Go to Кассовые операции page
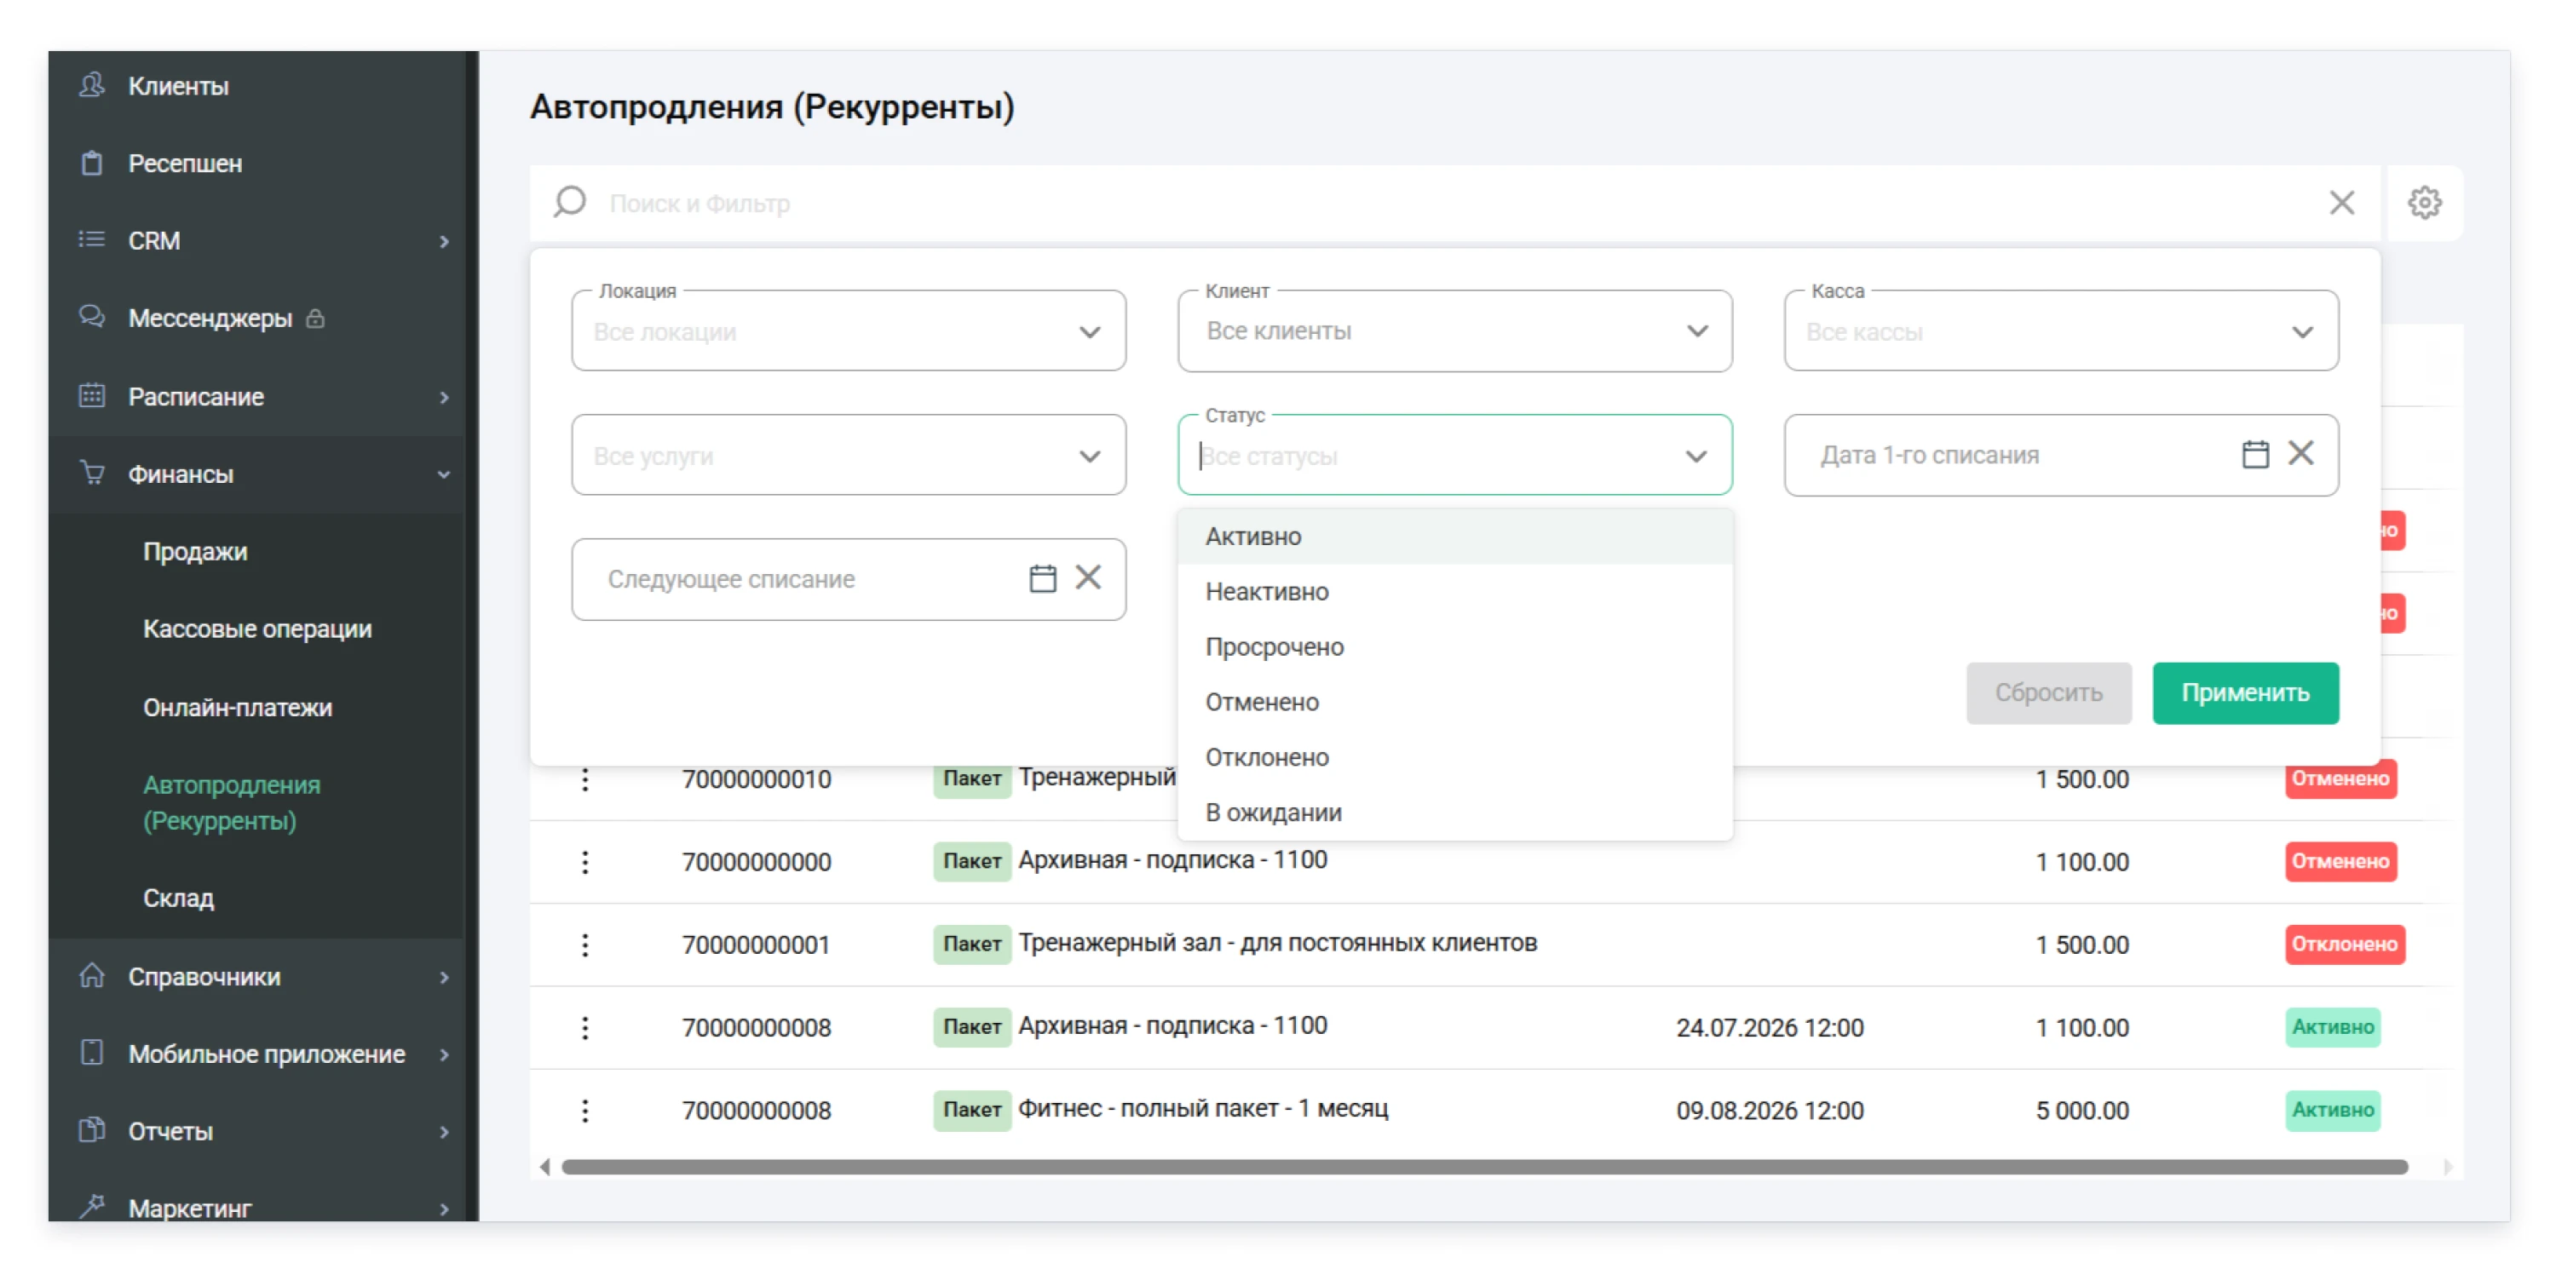 tap(257, 629)
